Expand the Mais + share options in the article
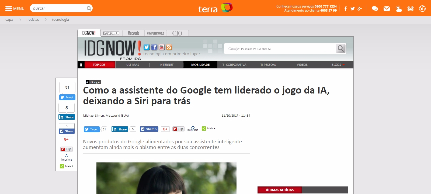 (x=209, y=129)
